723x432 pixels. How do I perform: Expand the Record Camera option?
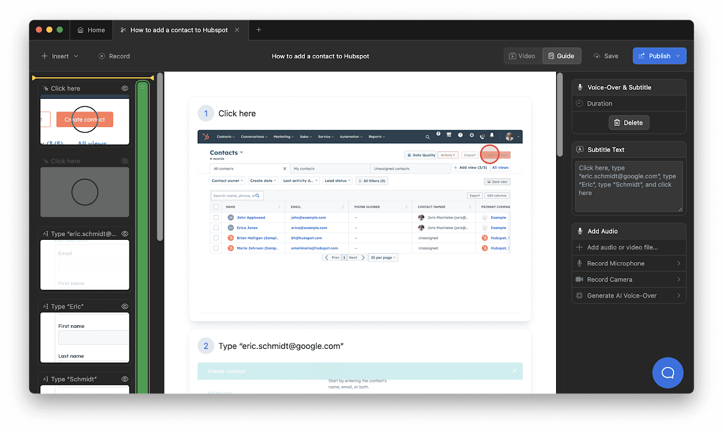pos(629,280)
